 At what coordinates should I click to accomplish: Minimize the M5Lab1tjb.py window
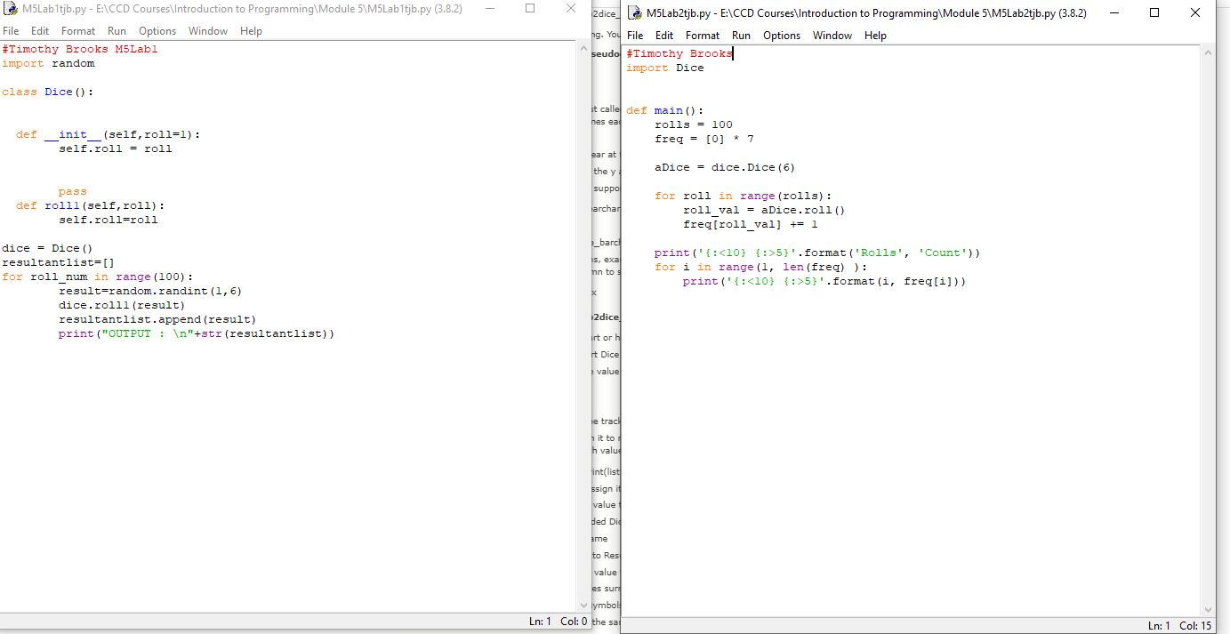(489, 8)
